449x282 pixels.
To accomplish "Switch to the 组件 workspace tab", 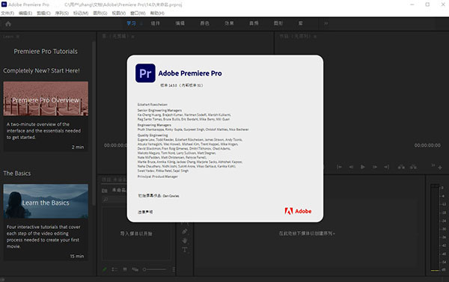I will (x=155, y=23).
